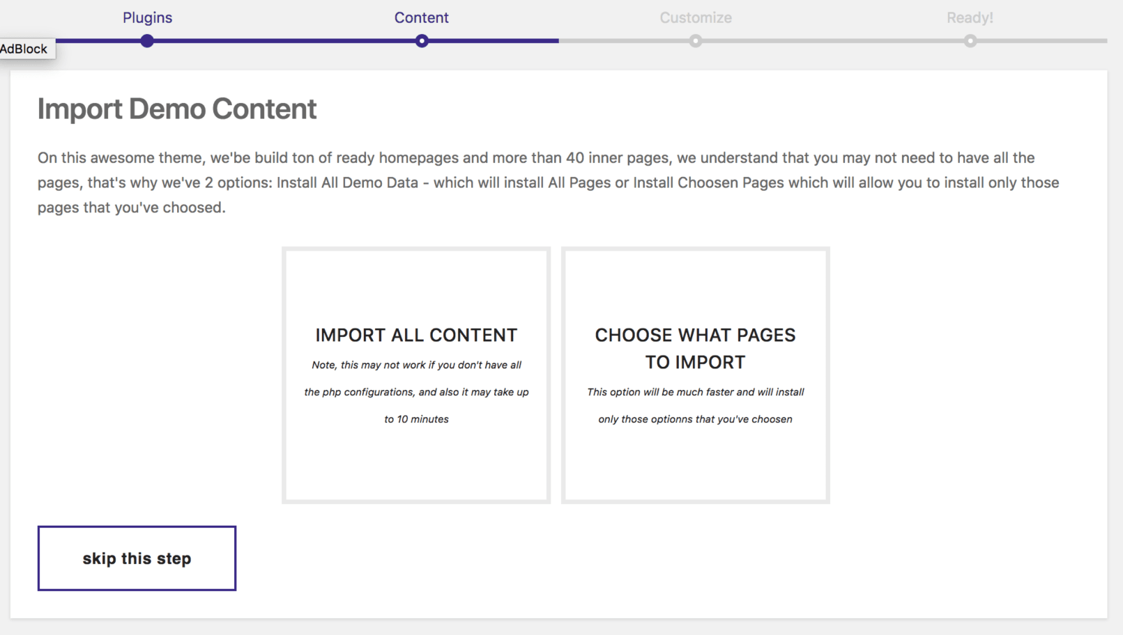Viewport: 1123px width, 635px height.
Task: Click the Content progress dot marker
Action: point(422,41)
